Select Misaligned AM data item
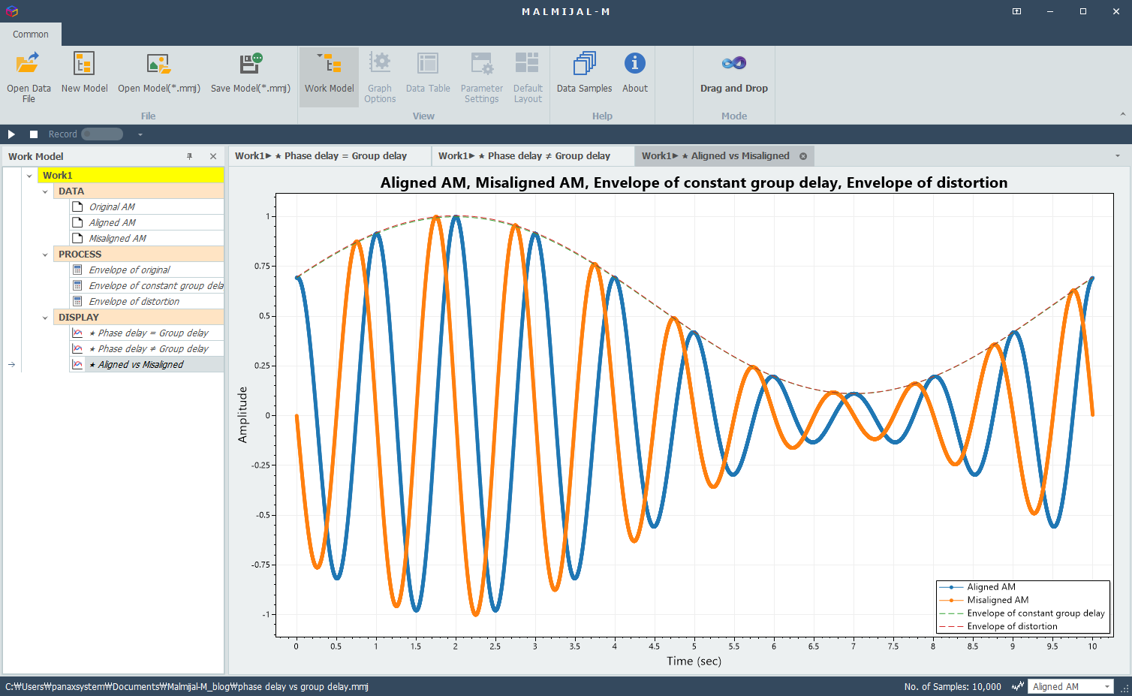The height and width of the screenshot is (696, 1132). point(117,239)
